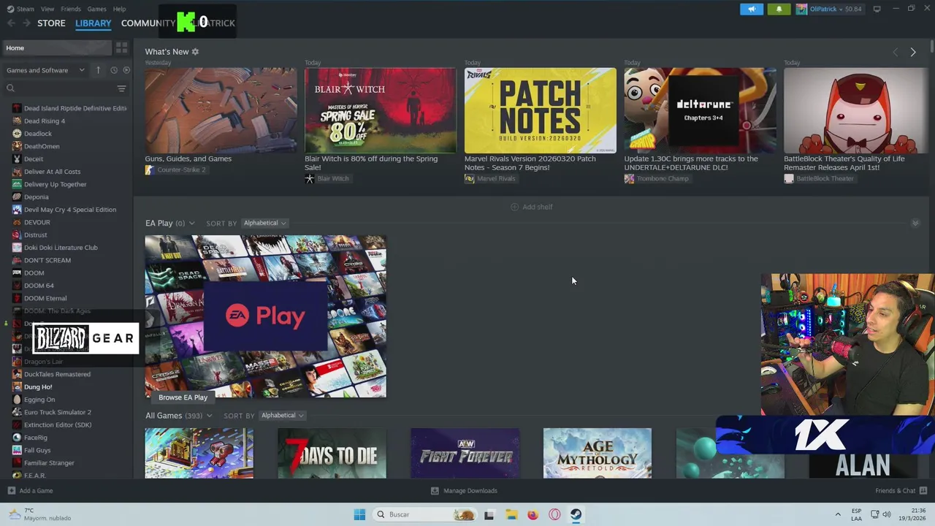The height and width of the screenshot is (526, 935).
Task: Click the taskbar Buscar search box
Action: click(425, 514)
